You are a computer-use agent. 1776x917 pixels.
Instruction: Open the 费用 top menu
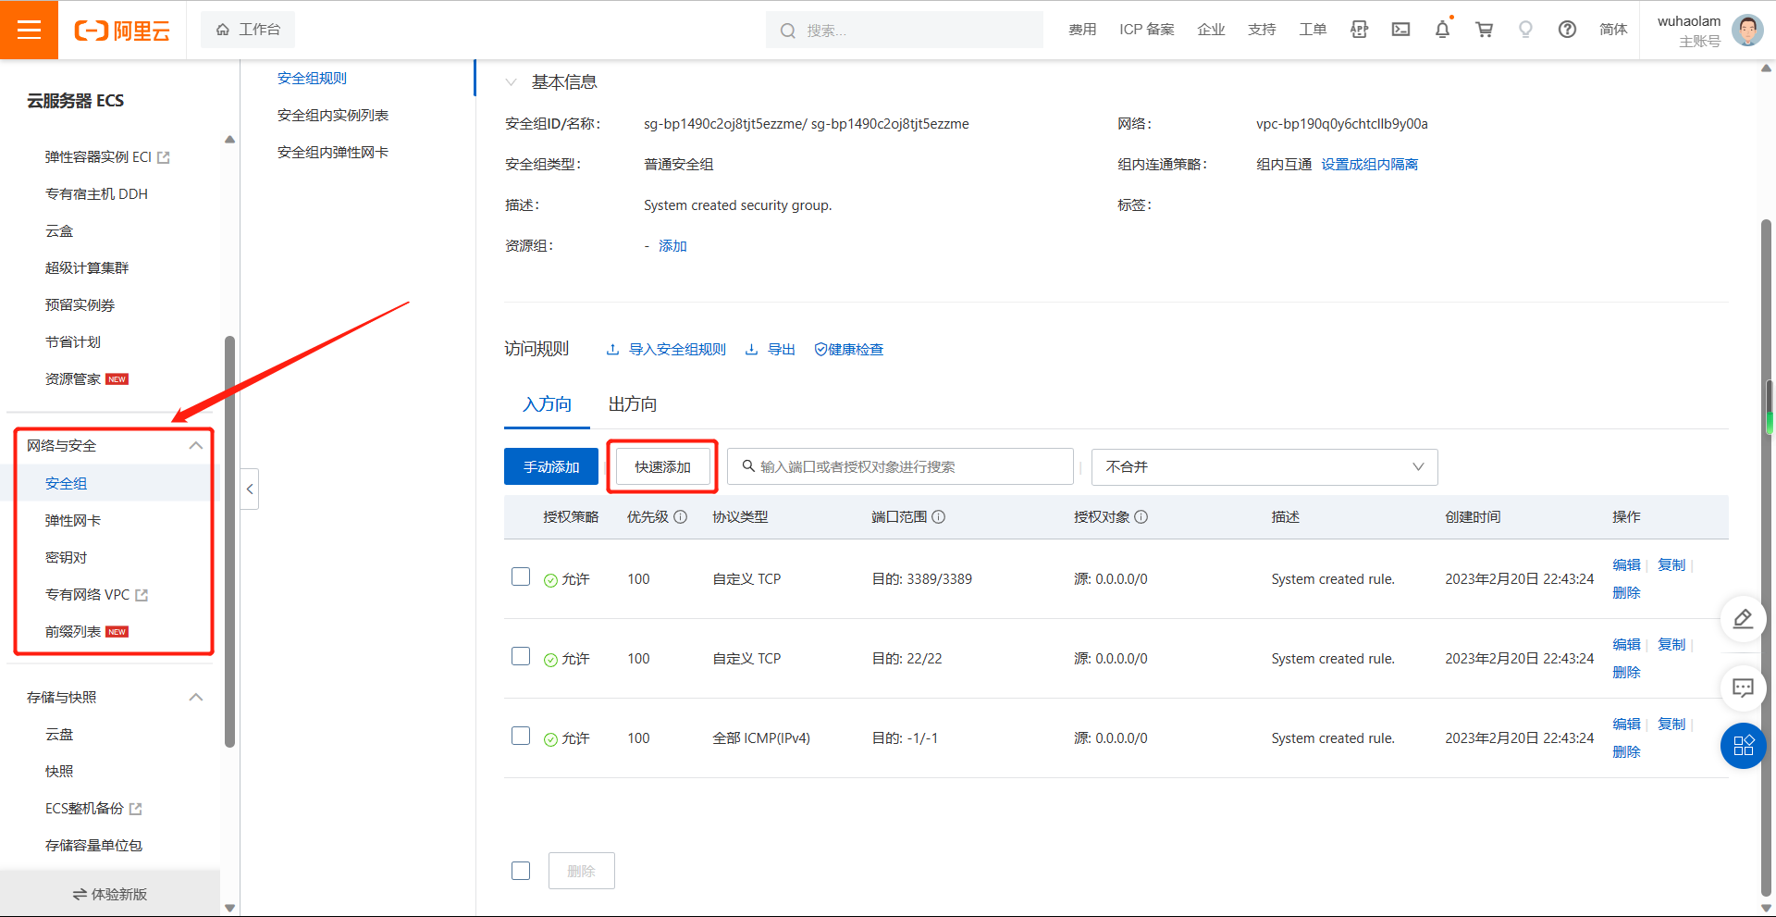coord(1082,30)
